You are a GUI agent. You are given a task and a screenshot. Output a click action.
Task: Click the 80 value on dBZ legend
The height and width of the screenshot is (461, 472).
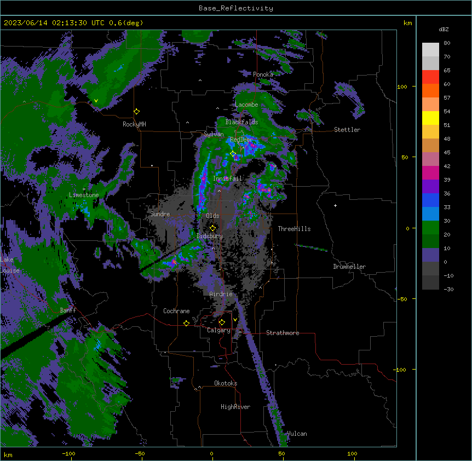[447, 43]
